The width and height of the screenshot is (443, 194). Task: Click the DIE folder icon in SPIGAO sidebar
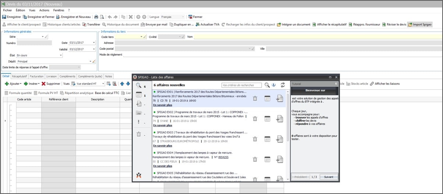[138, 113]
